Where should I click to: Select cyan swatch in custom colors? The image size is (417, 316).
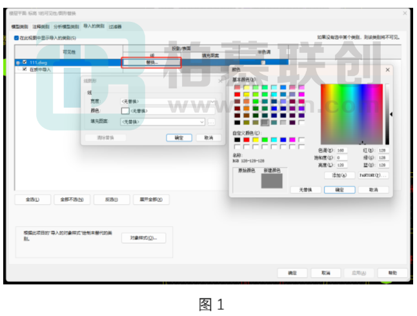tap(274, 140)
